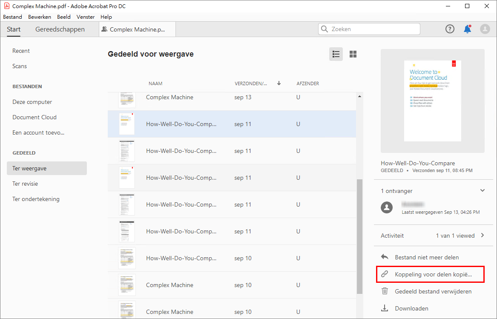Click 'How-Well-Do-You-Compare' title in details panel
Viewport: 497px width, 319px height.
coord(418,163)
